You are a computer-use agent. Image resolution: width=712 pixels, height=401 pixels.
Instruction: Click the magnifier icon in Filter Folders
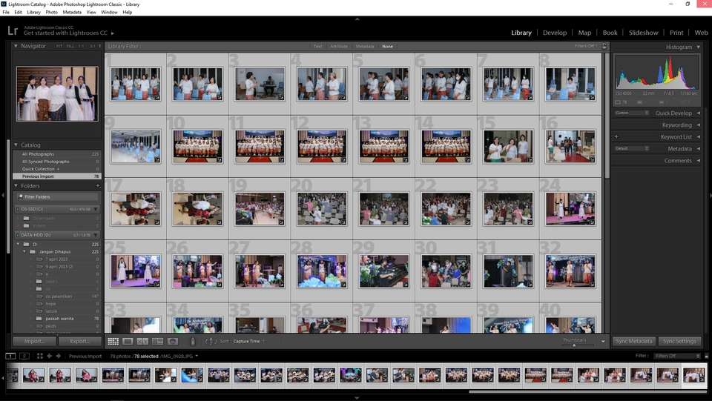click(21, 196)
